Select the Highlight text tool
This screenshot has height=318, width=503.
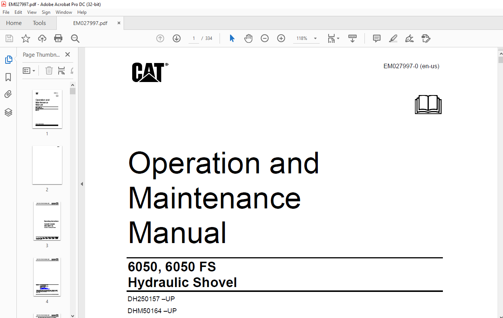pos(393,38)
